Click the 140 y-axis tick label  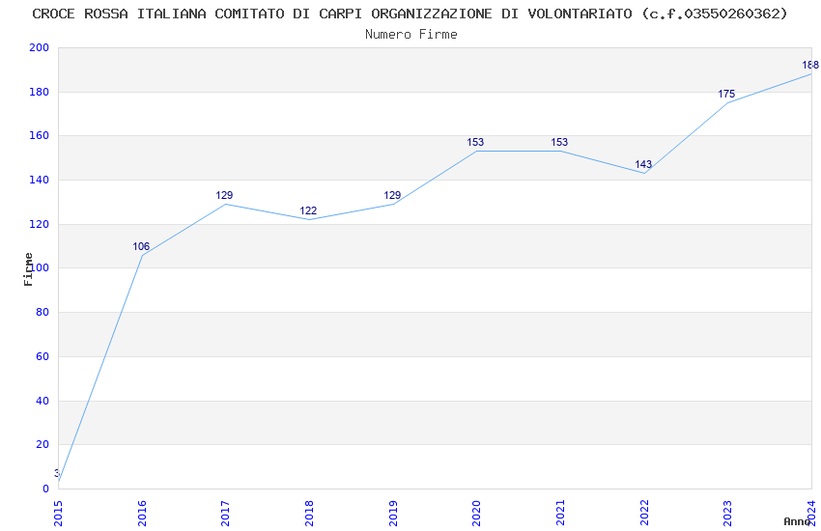[39, 180]
